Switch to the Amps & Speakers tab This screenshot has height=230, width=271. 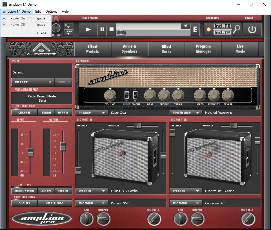point(130,49)
